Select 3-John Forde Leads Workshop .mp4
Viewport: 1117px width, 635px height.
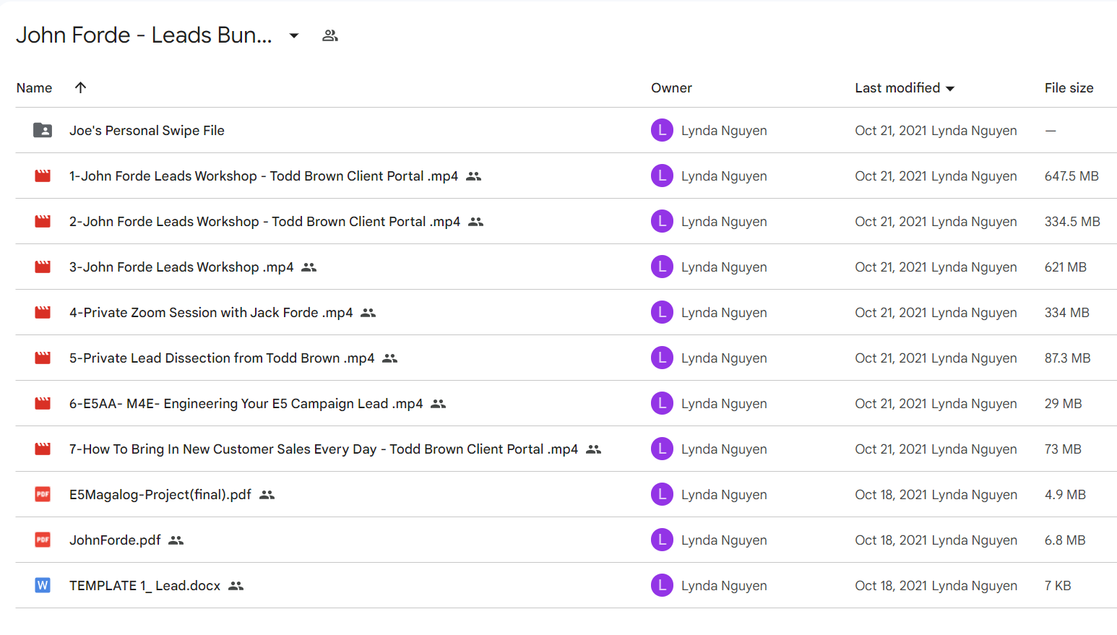click(x=181, y=267)
